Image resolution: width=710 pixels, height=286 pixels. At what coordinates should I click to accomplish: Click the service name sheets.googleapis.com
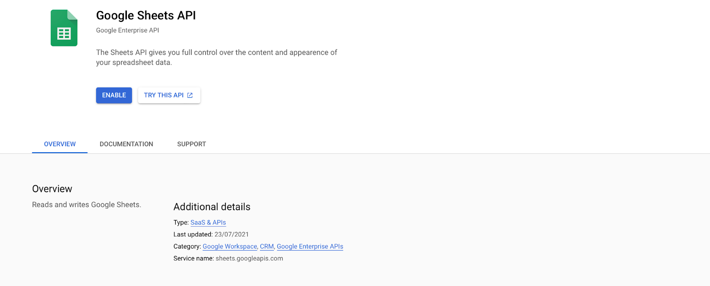point(249,259)
